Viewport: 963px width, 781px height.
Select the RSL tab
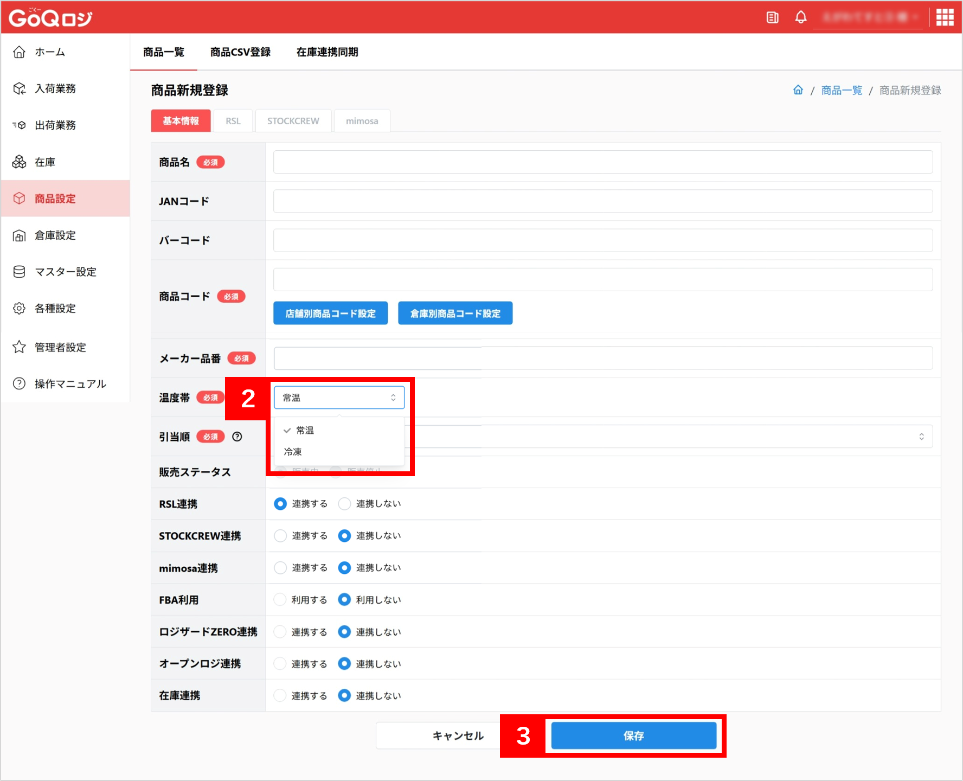[x=233, y=121]
